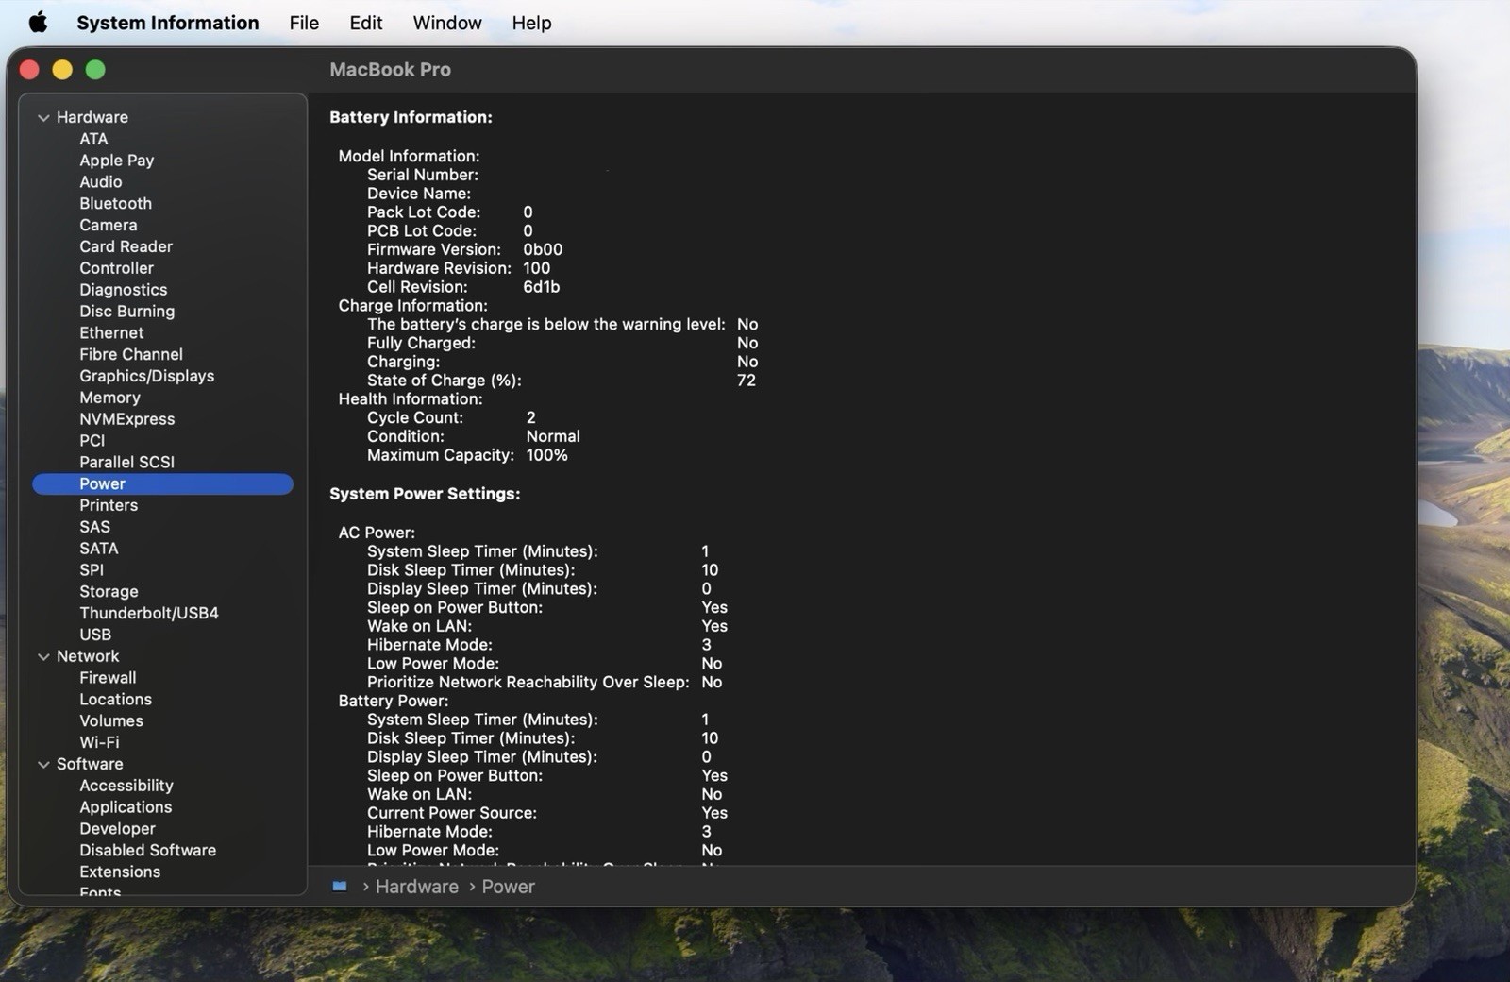Screen dimensions: 1510x982
Task: Select Bluetooth in the sidebar
Action: point(115,204)
